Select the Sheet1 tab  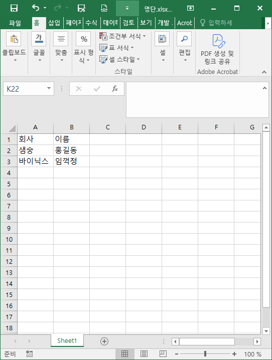[x=67, y=341]
